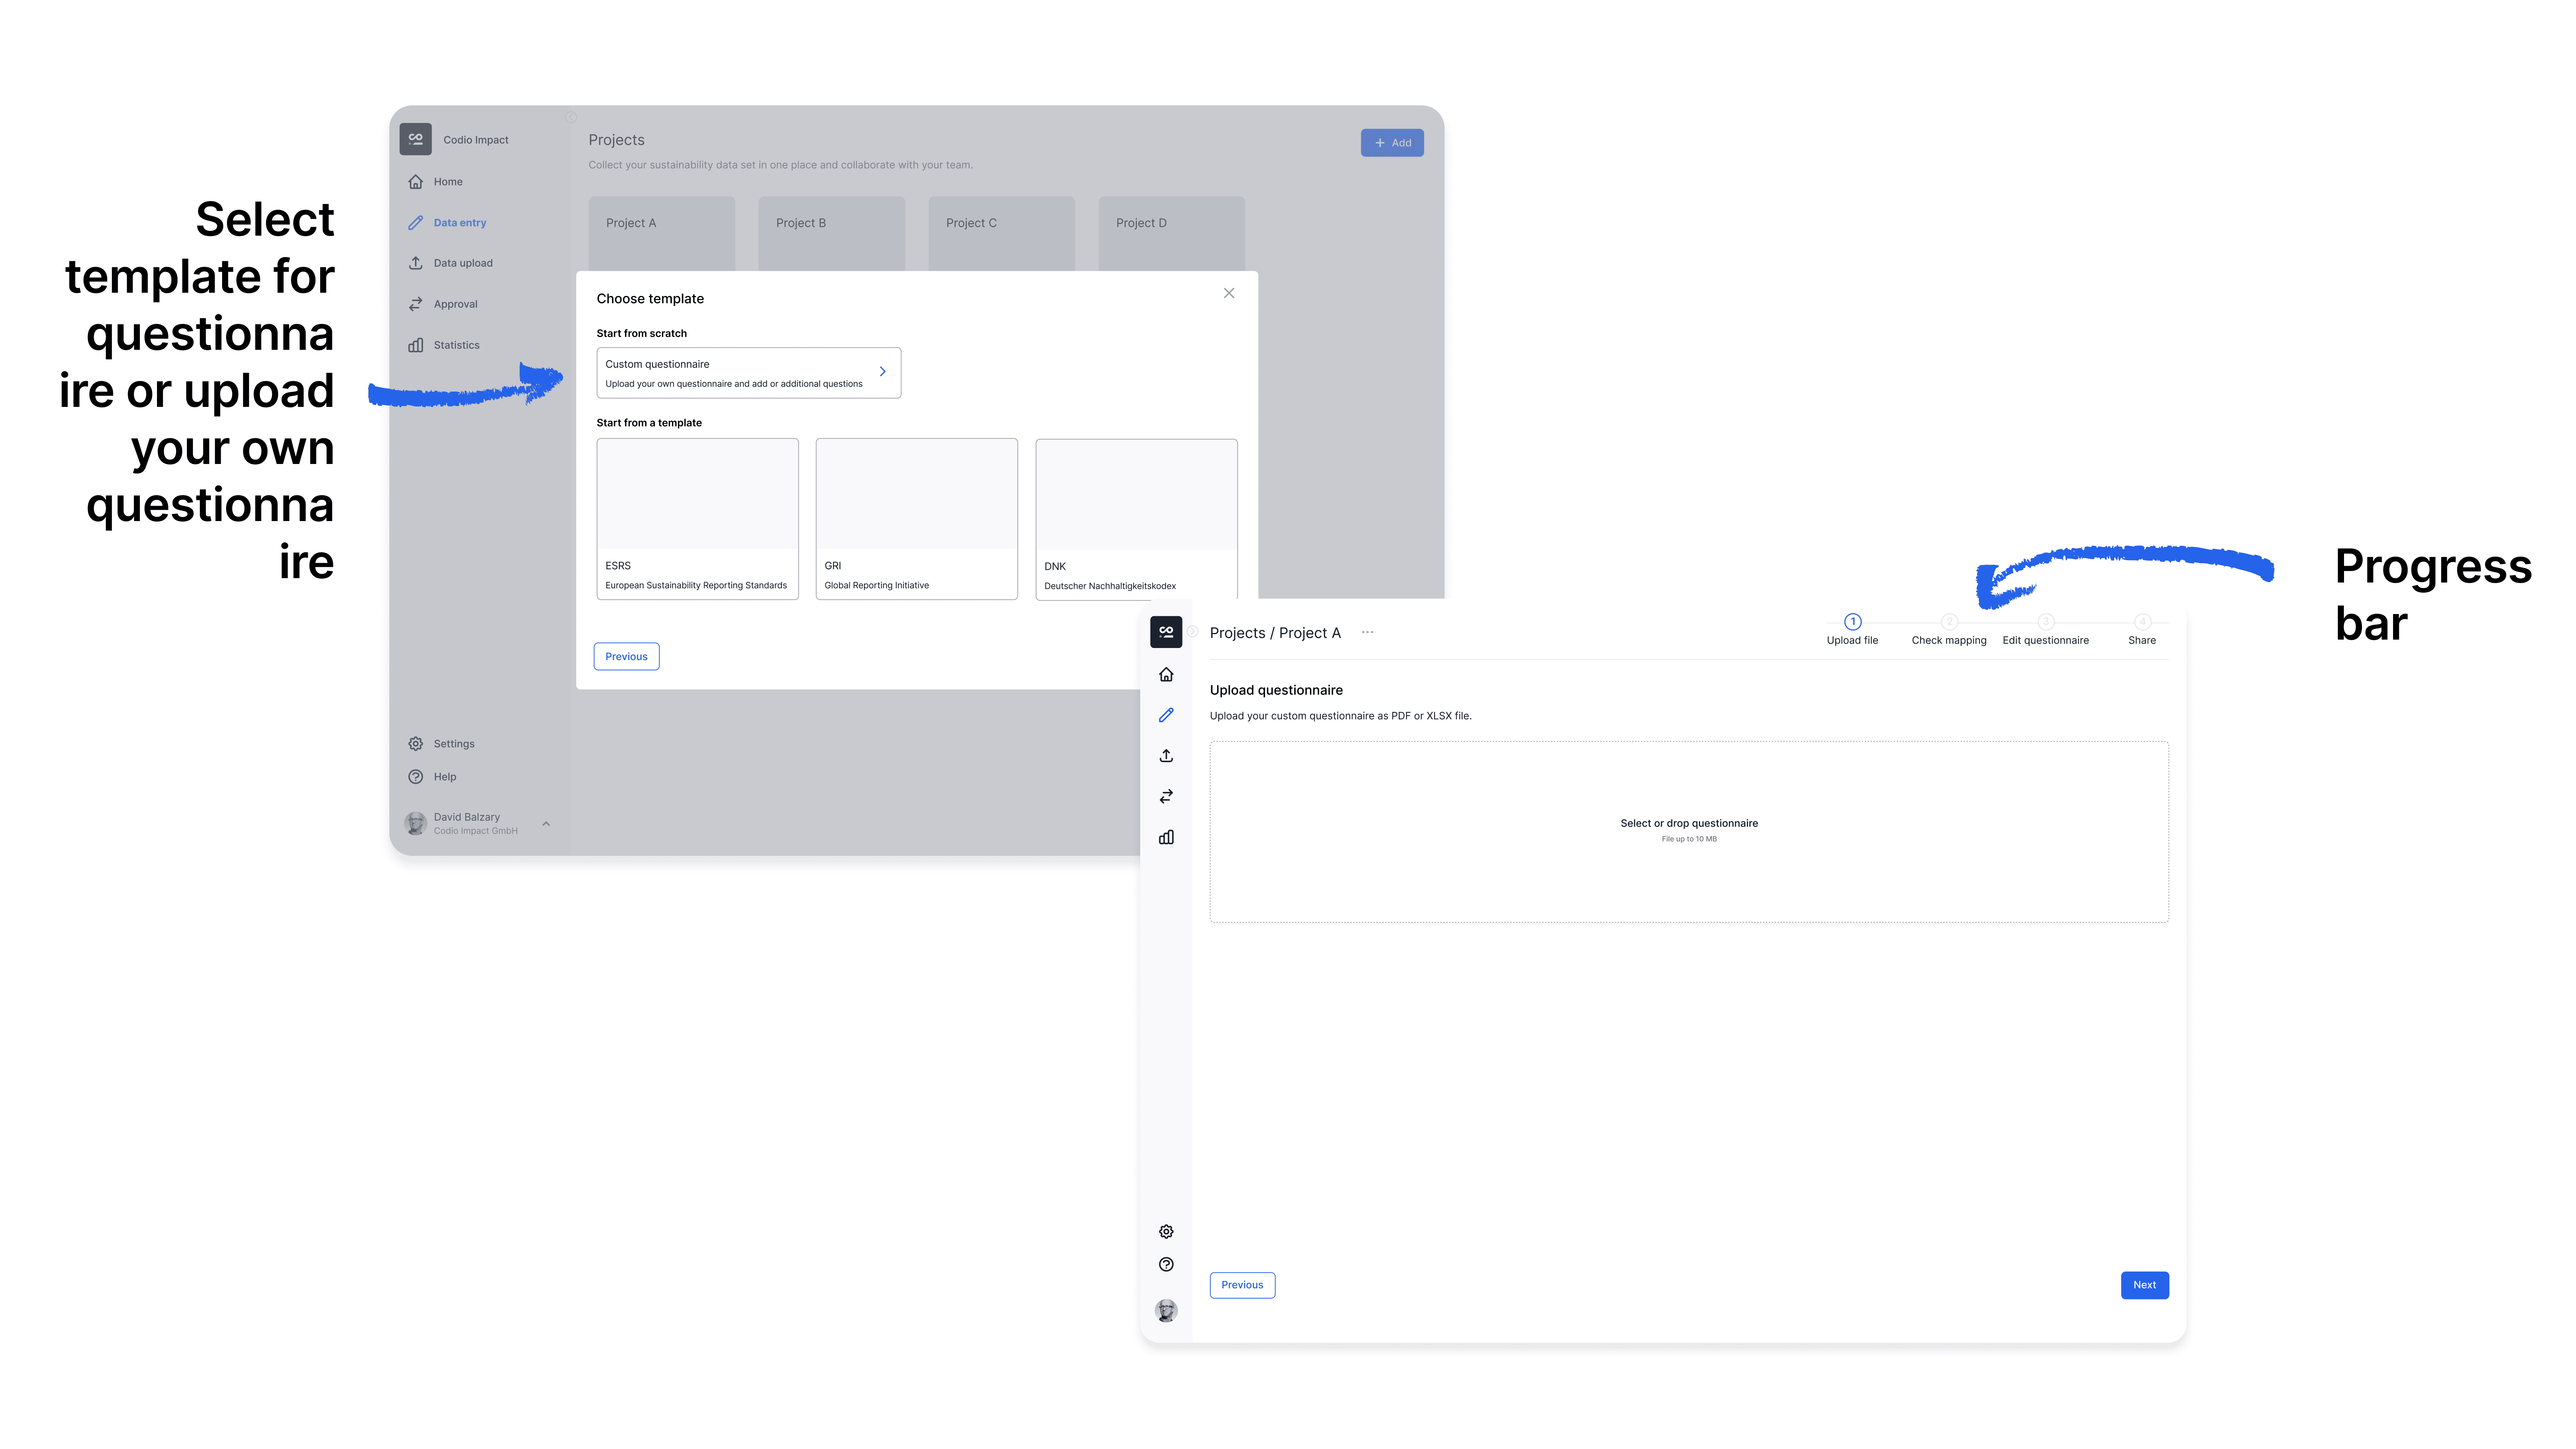The width and height of the screenshot is (2576, 1449).
Task: Click the gear settings icon in collapsed sidebar
Action: pyautogui.click(x=1166, y=1232)
